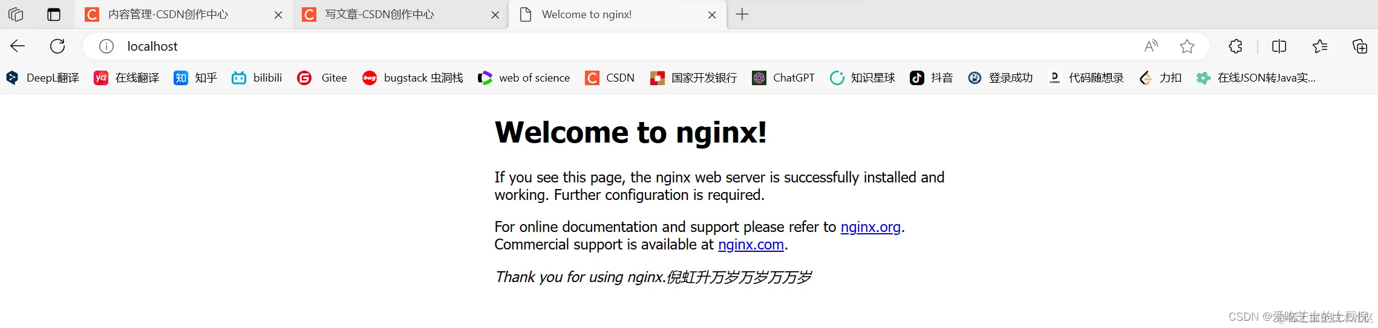
Task: Open a new tab with plus button
Action: click(742, 14)
